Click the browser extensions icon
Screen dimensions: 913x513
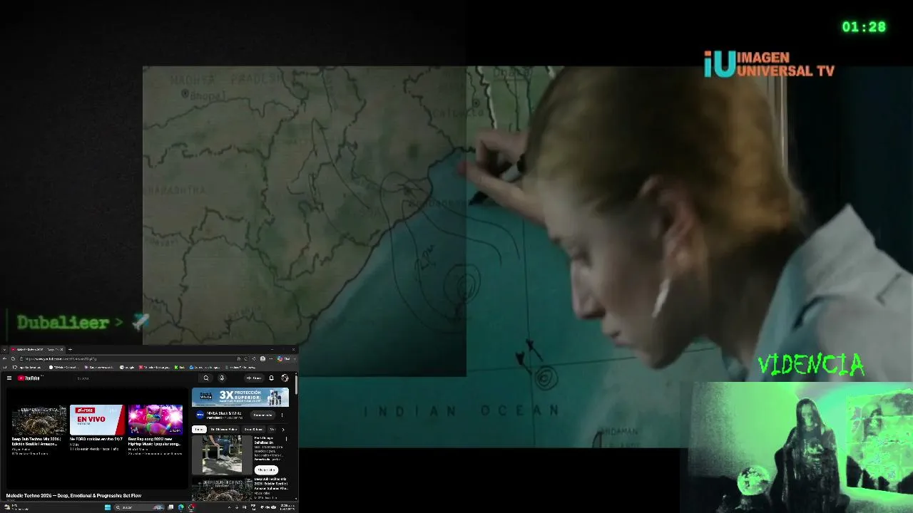253,358
